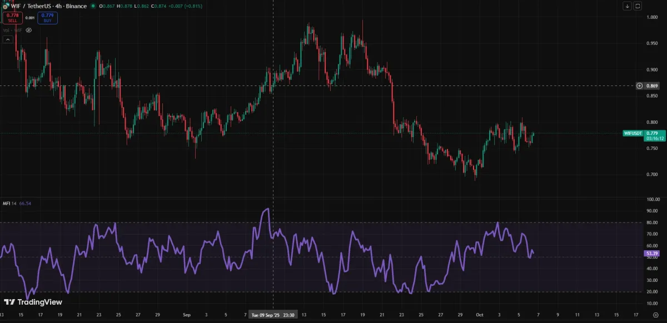Screen dimensions: 667x323
Task: Click the 0.700 price axis label
Action: click(x=653, y=175)
